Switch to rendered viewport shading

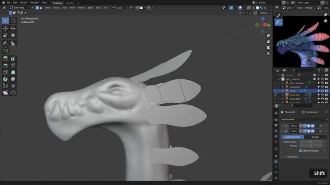pos(265,8)
